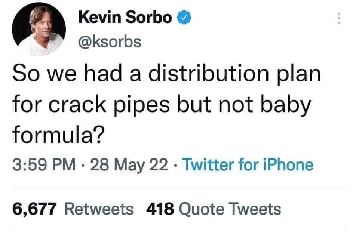
Task: Click the 418 quote count number
Action: pyautogui.click(x=160, y=209)
